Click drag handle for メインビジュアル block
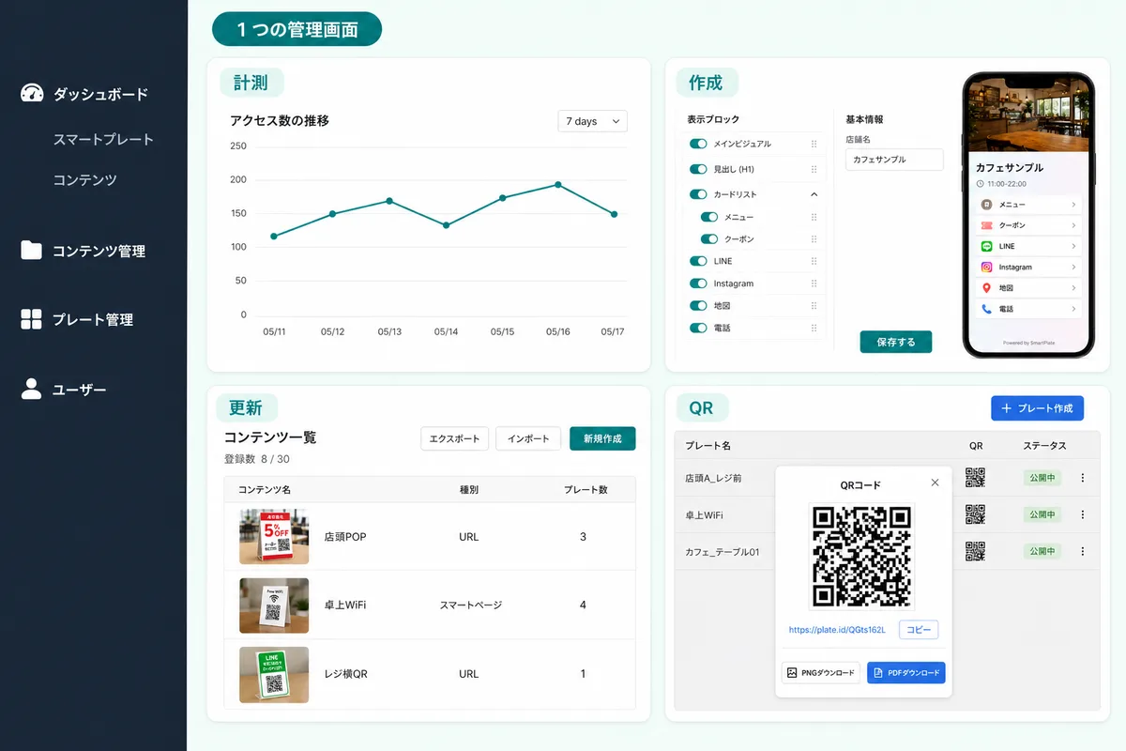This screenshot has height=751, width=1126. click(x=814, y=144)
